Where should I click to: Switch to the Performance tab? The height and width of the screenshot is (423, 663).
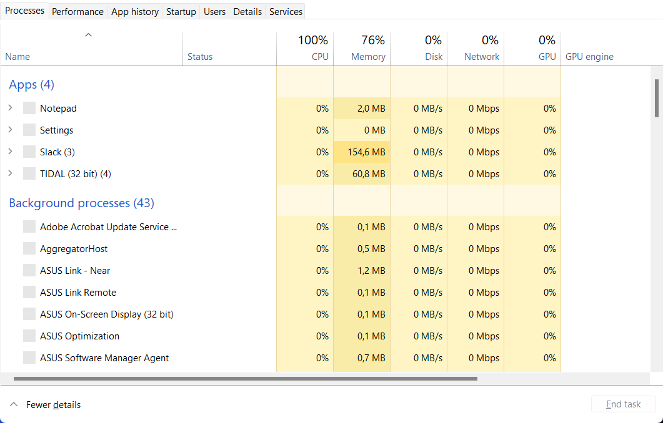coord(77,11)
